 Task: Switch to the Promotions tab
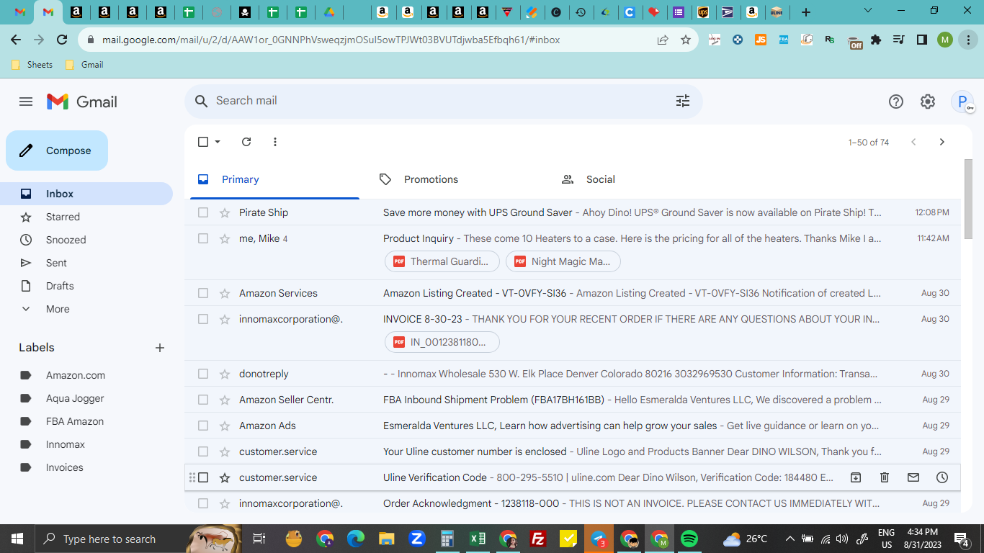(457, 179)
